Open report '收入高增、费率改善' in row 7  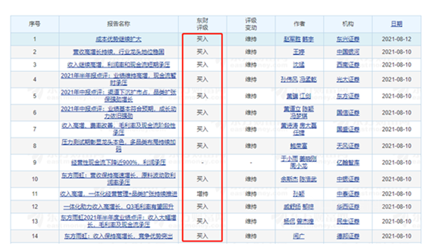119,129
